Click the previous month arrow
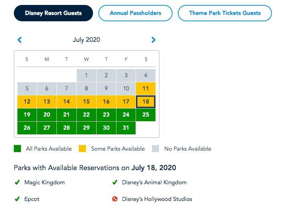295x212 pixels. (x=20, y=40)
